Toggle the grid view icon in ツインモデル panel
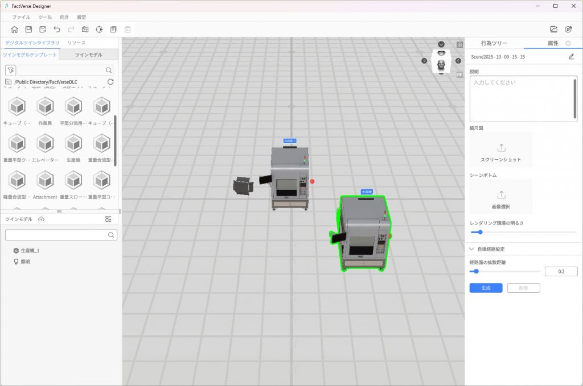This screenshot has width=583, height=386. [x=108, y=219]
